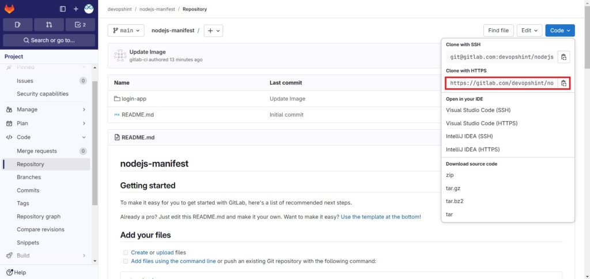The height and width of the screenshot is (279, 590).
Task: Open merge requests icon button in top bar
Action: coord(49,24)
